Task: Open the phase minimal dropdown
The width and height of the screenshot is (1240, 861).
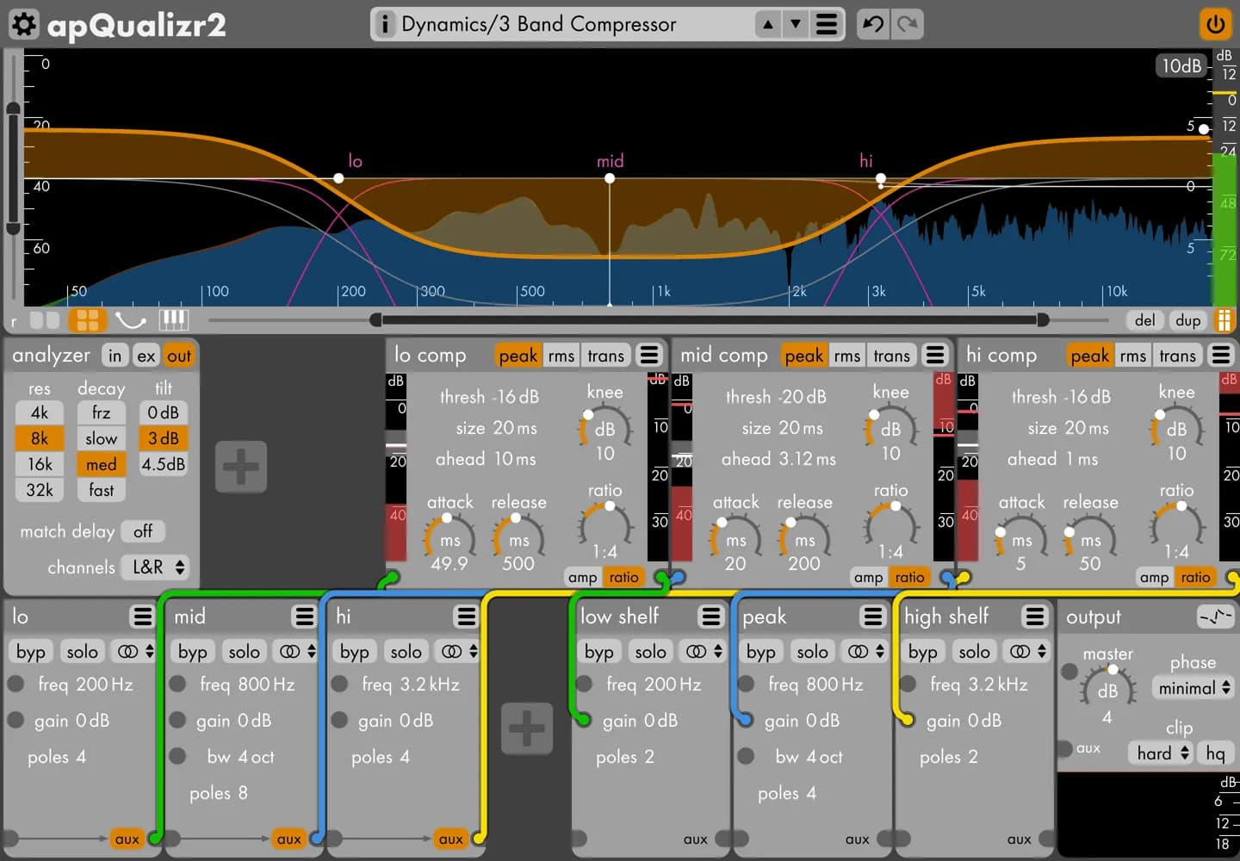Action: pos(1193,688)
